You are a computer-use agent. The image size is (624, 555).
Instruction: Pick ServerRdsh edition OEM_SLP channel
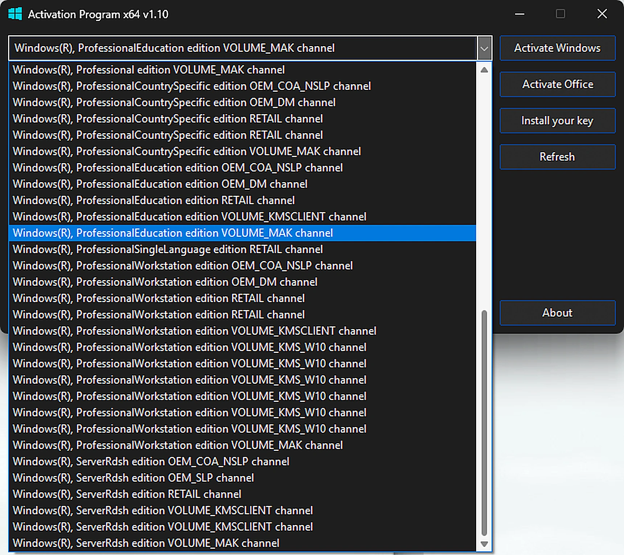click(x=242, y=478)
